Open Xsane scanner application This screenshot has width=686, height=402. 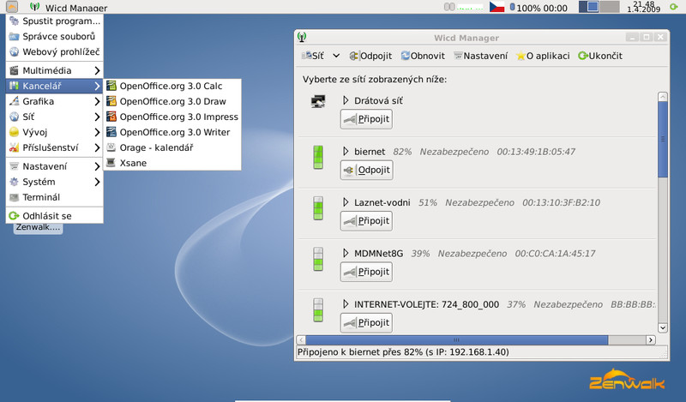tap(172, 163)
